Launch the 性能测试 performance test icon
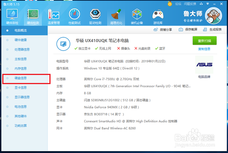The height and width of the screenshot is (153, 228). [x=74, y=16]
